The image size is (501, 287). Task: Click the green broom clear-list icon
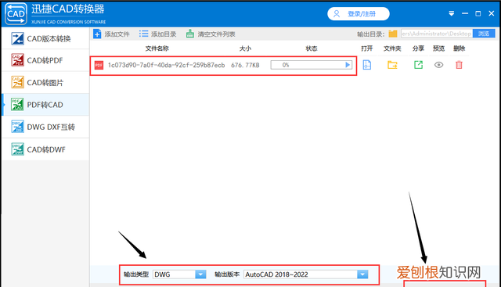coord(190,34)
